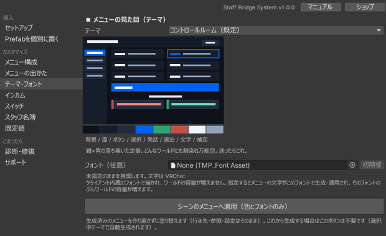386x236 pixels.
Task: Select テーマ・フォント sidebar item
Action: [x=41, y=84]
